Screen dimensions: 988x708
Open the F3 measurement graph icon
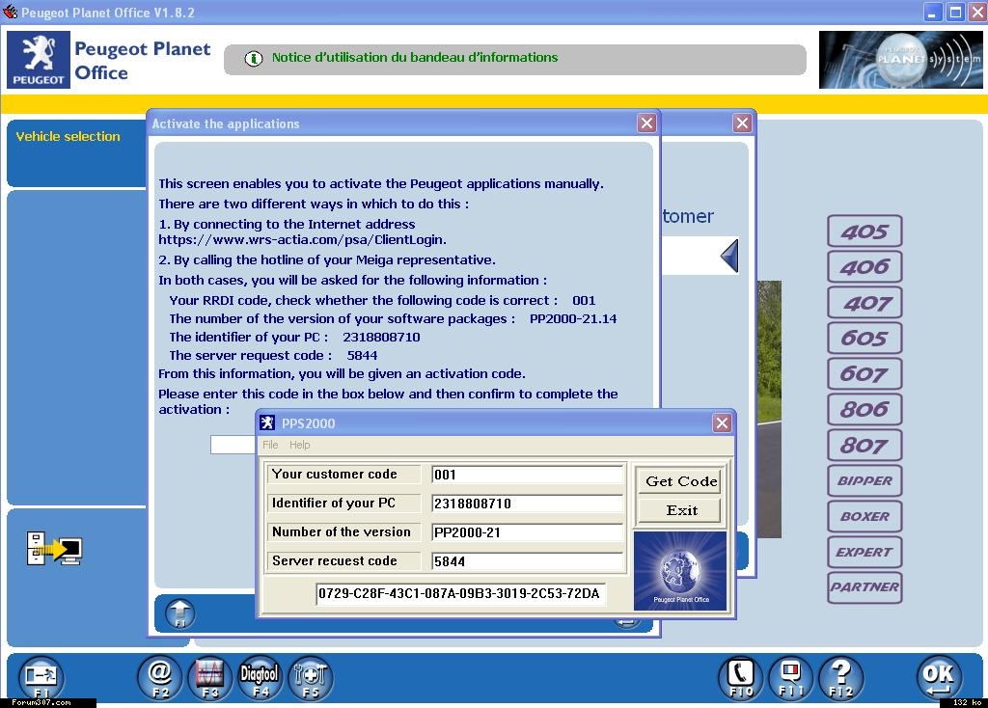(209, 677)
